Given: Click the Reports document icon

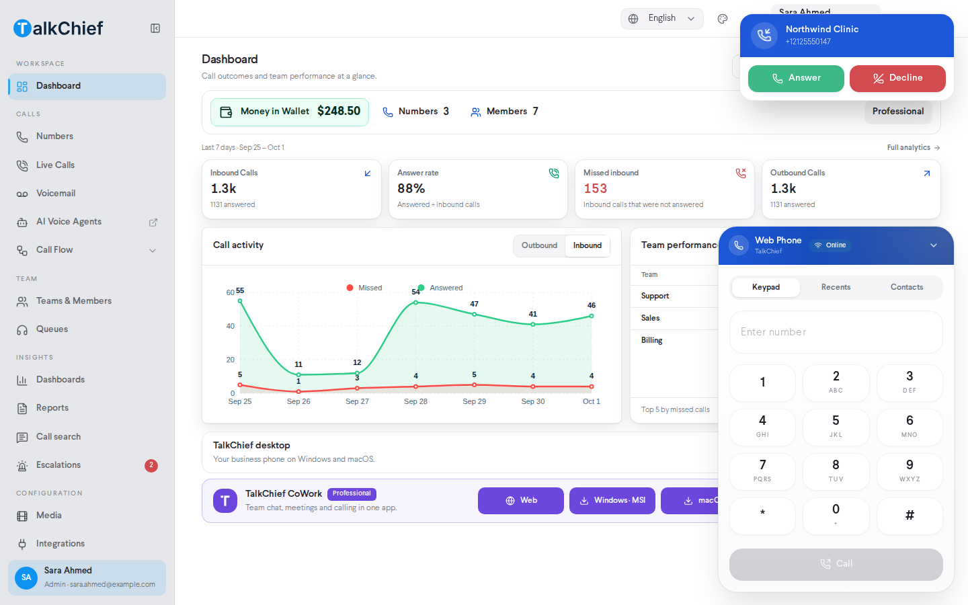Looking at the screenshot, I should (x=22, y=408).
